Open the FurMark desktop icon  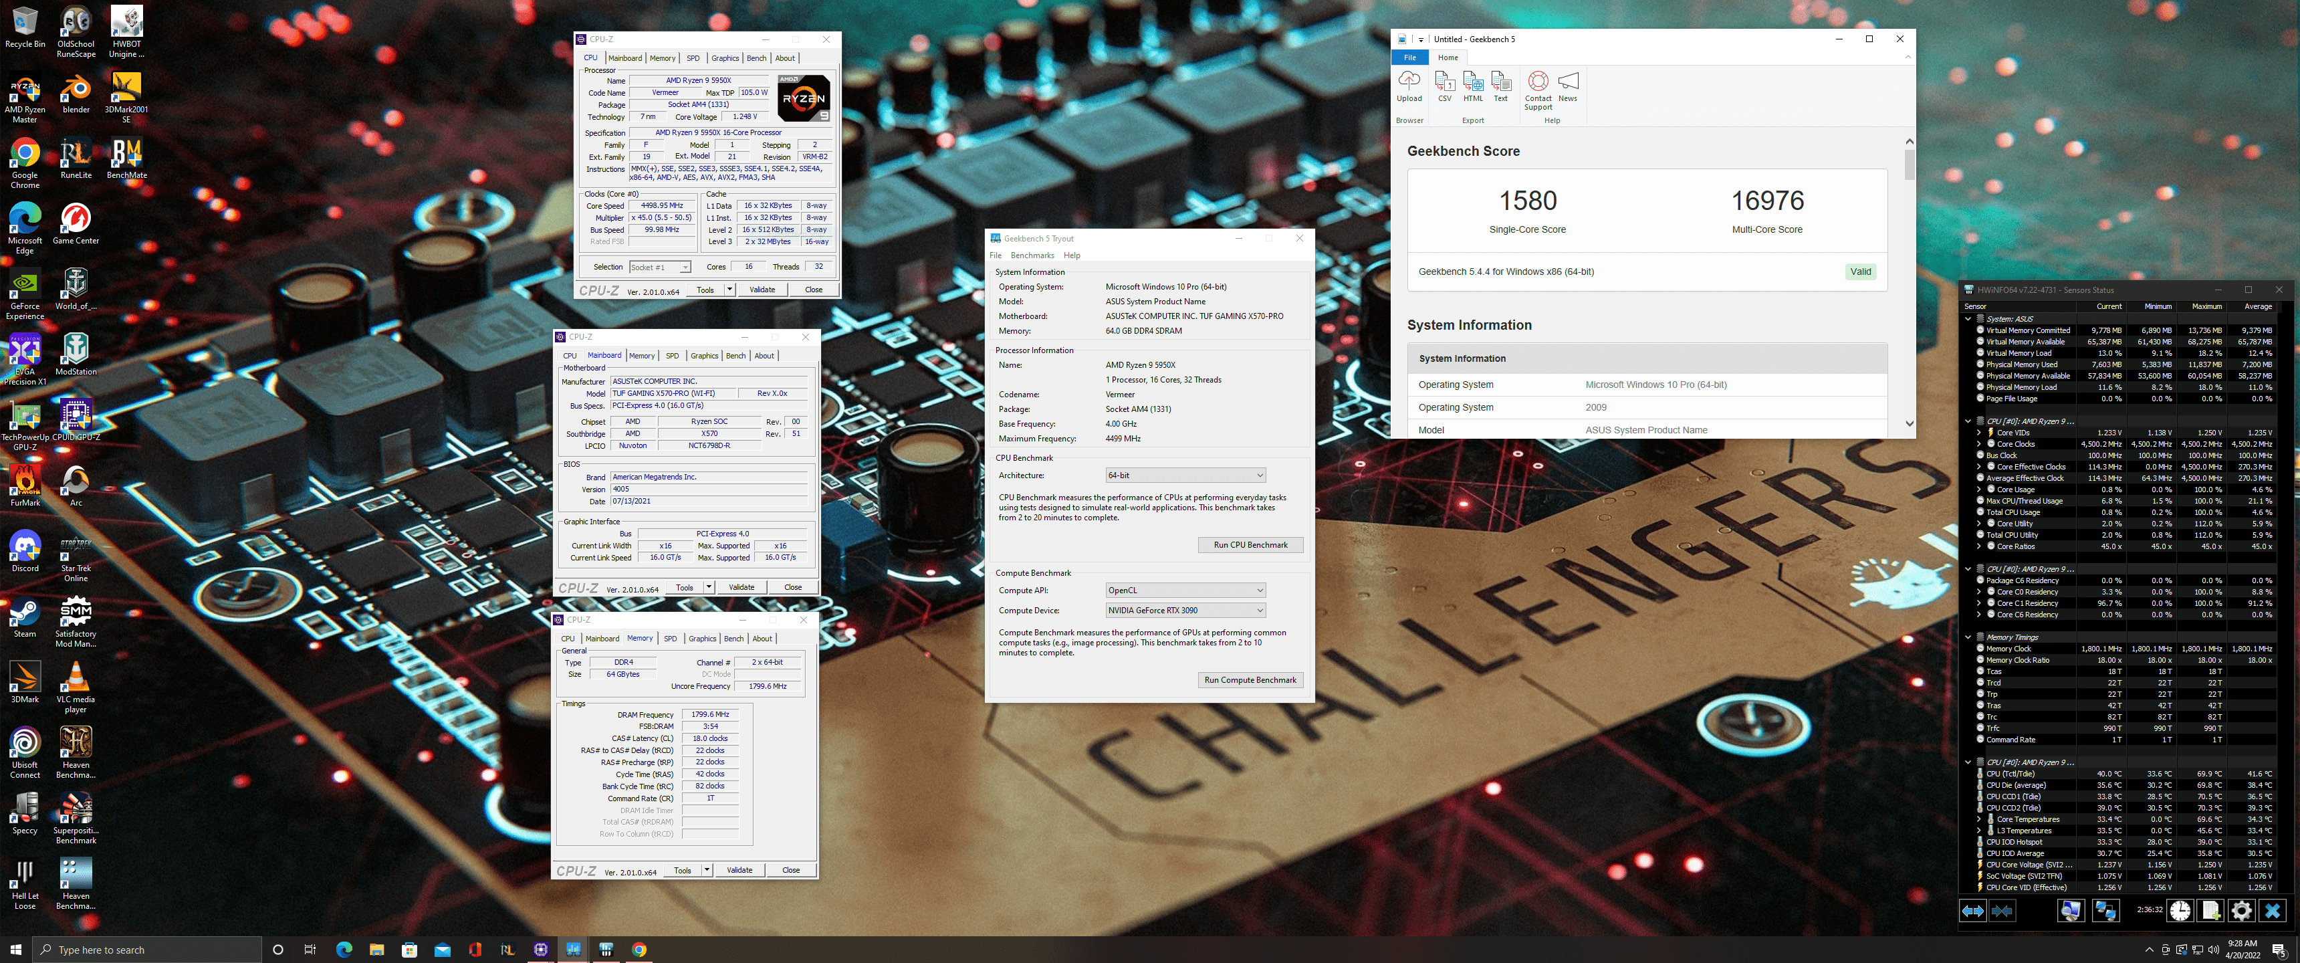(x=25, y=487)
